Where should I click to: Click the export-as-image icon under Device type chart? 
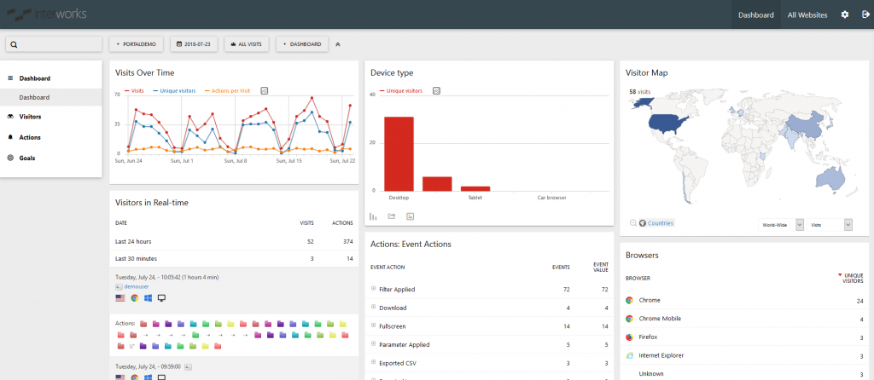411,216
